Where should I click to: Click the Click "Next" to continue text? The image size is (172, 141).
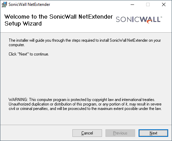pyautogui.click(x=29, y=54)
